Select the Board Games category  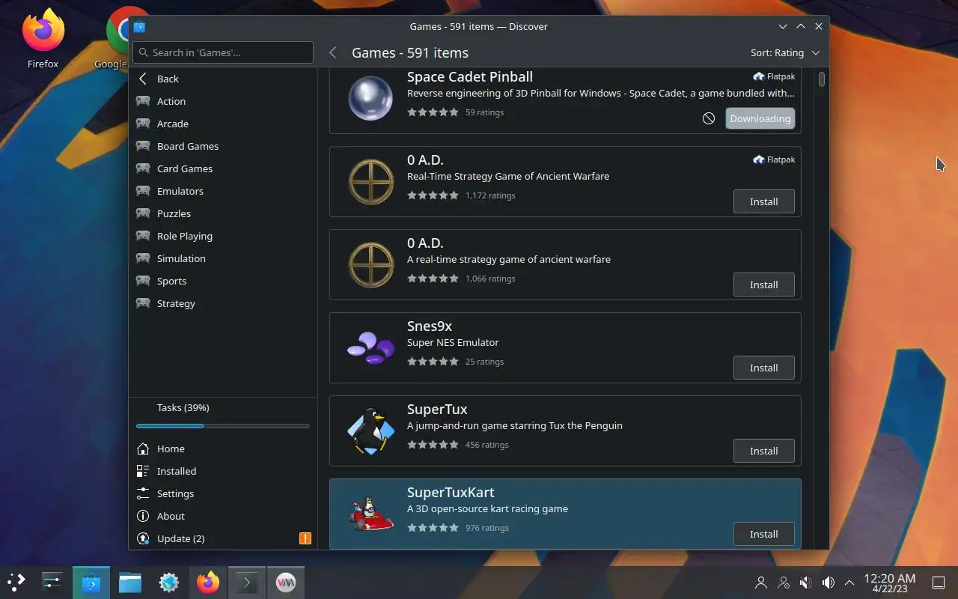tap(223, 146)
